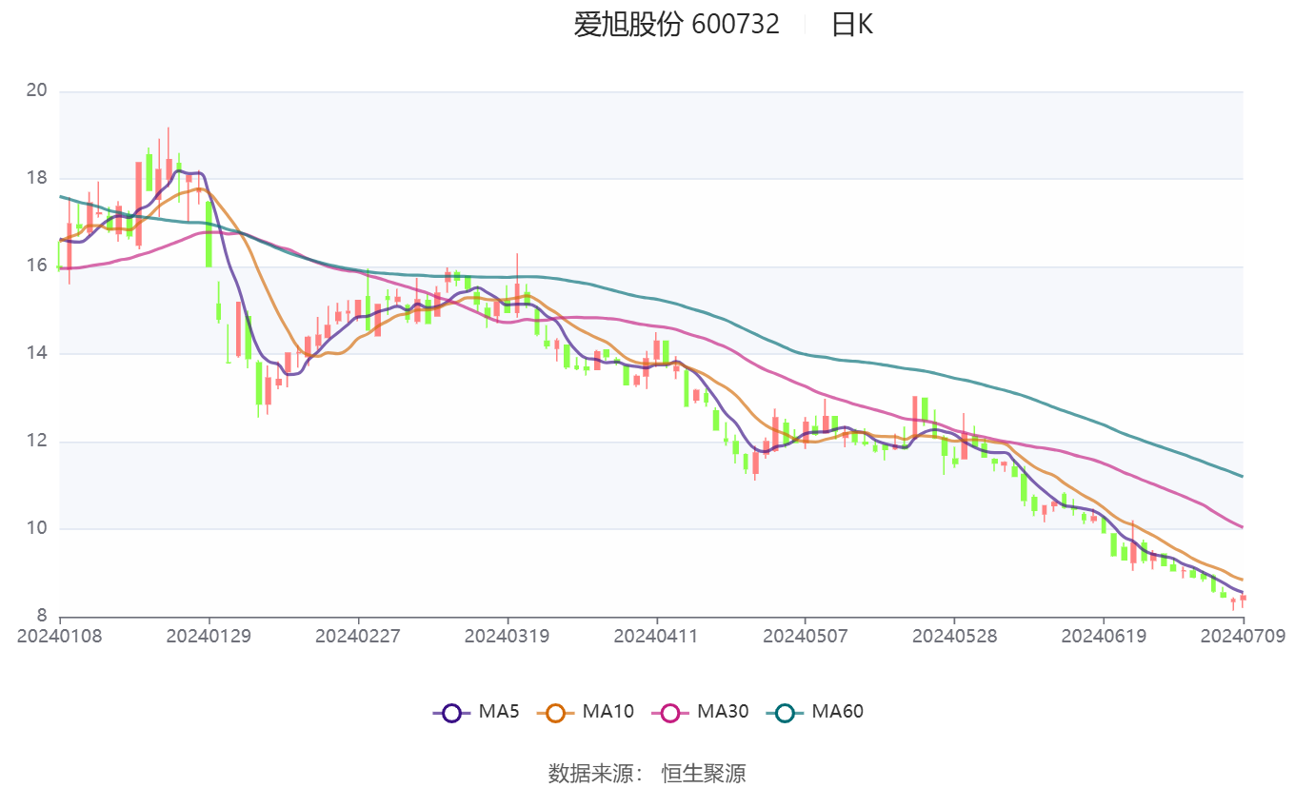Click y-axis value label 16
The width and height of the screenshot is (1295, 788).
(37, 266)
